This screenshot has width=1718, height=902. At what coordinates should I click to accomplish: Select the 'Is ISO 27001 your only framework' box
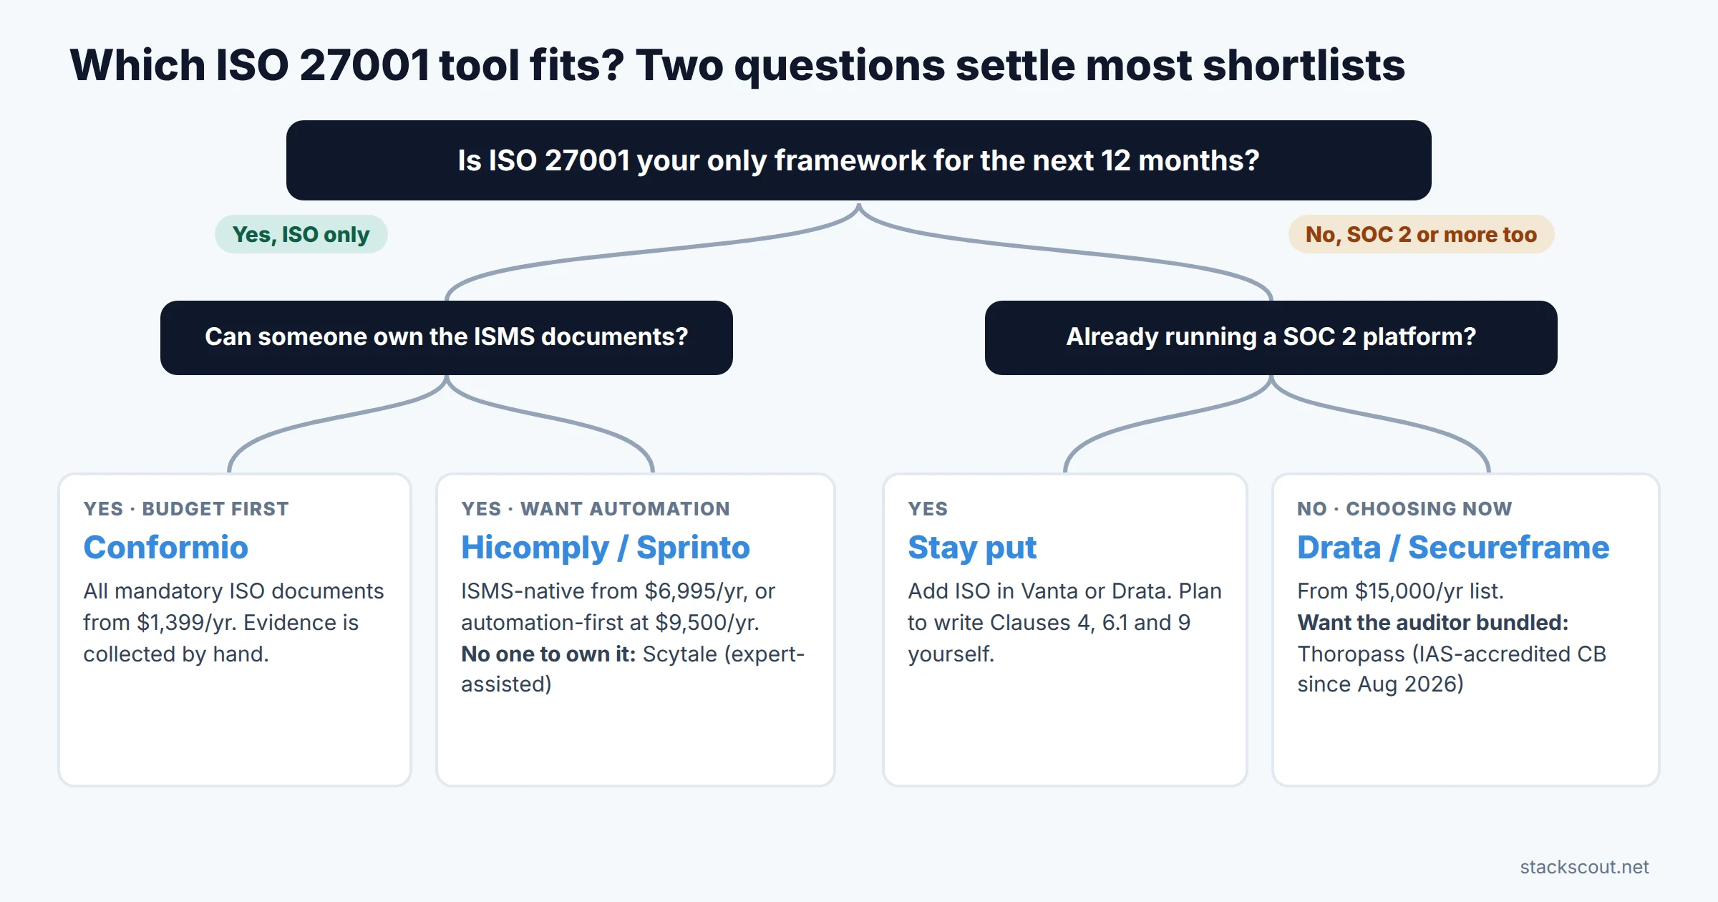coord(858,160)
